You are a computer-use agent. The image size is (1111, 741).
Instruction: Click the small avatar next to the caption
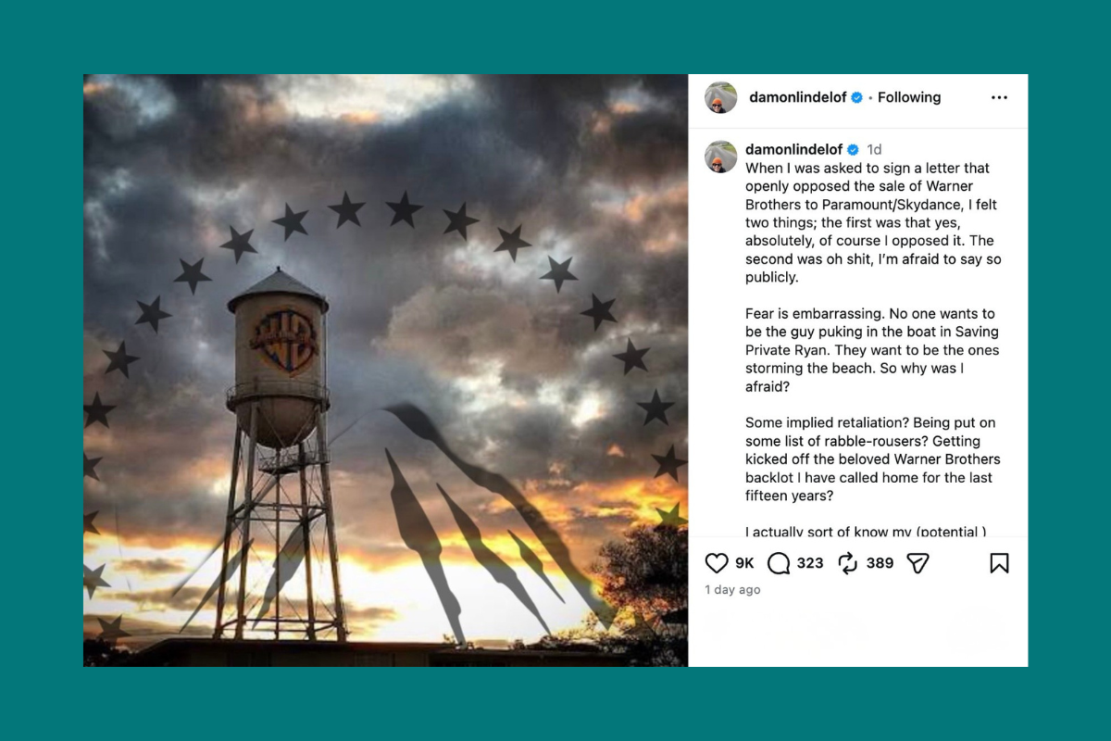pyautogui.click(x=720, y=157)
